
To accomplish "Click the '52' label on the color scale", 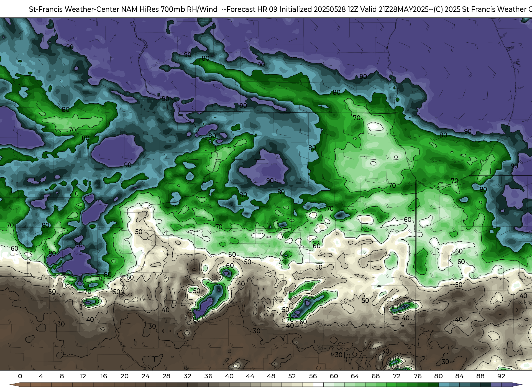I will click(x=292, y=376).
